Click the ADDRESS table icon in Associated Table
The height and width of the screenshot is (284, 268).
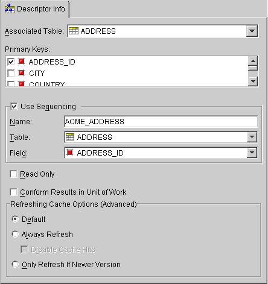pos(74,31)
